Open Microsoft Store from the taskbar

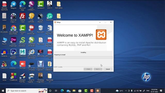coord(80,91)
